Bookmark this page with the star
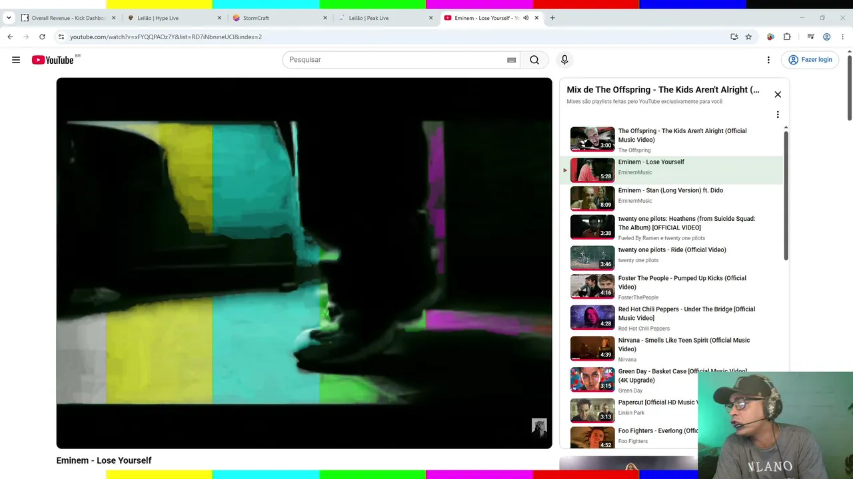This screenshot has height=479, width=853. [748, 37]
